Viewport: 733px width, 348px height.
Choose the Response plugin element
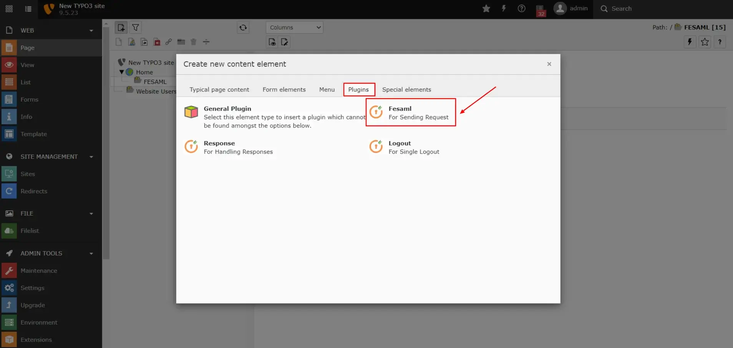click(229, 147)
